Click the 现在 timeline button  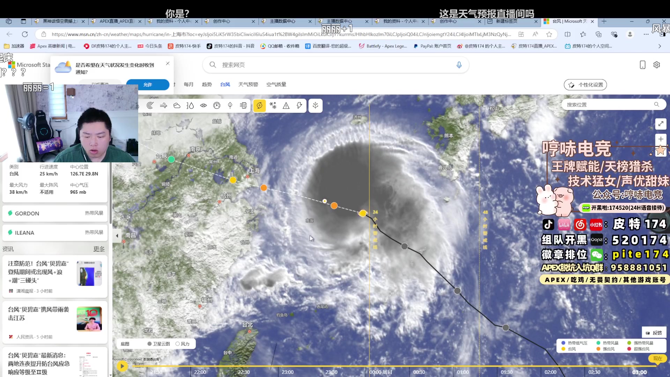(658, 358)
